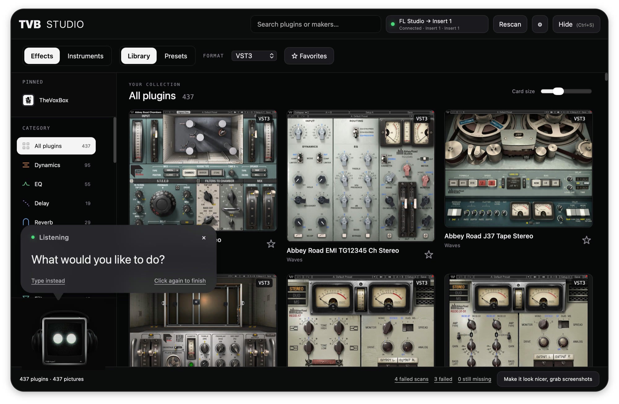Select the Library tab
This screenshot has width=619, height=404.
(x=139, y=56)
